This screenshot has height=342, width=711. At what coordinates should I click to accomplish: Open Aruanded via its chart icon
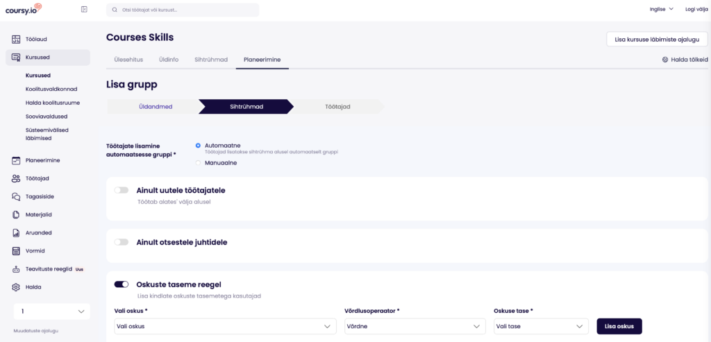(16, 232)
